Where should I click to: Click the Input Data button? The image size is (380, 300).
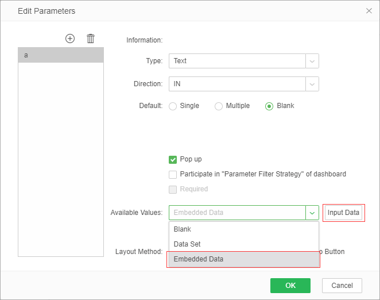point(343,213)
